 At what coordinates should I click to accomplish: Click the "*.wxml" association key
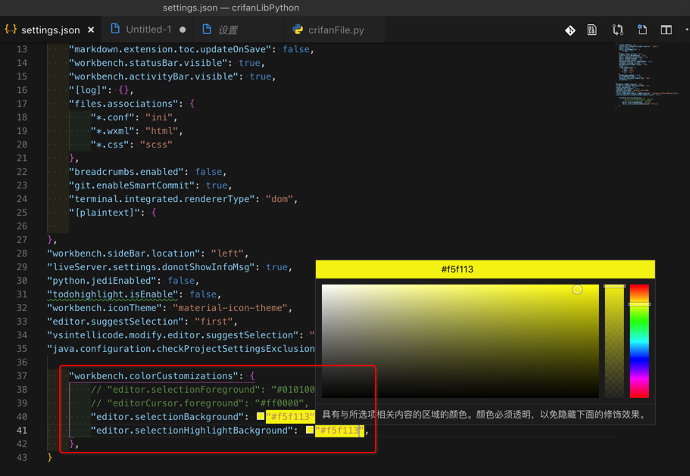click(112, 131)
